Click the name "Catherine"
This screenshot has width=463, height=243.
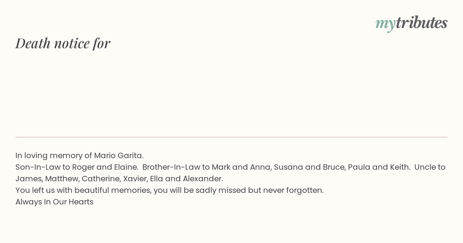pos(101,179)
